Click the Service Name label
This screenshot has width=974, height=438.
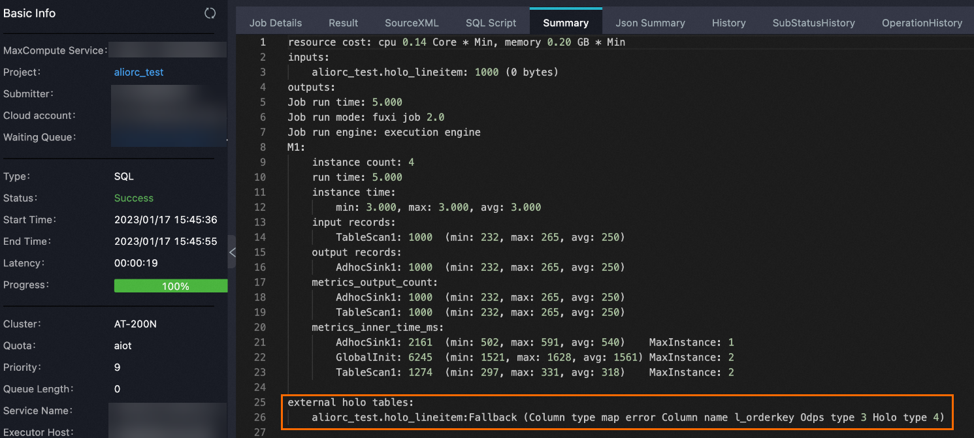pyautogui.click(x=38, y=411)
